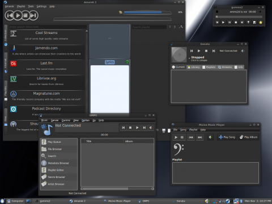Click the Cool Streams music note icon
Image resolution: width=272 pixels, height=204 pixels.
tap(13, 33)
